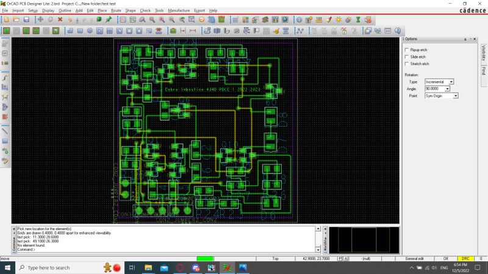Switch to the Visibility side tab

483,53
